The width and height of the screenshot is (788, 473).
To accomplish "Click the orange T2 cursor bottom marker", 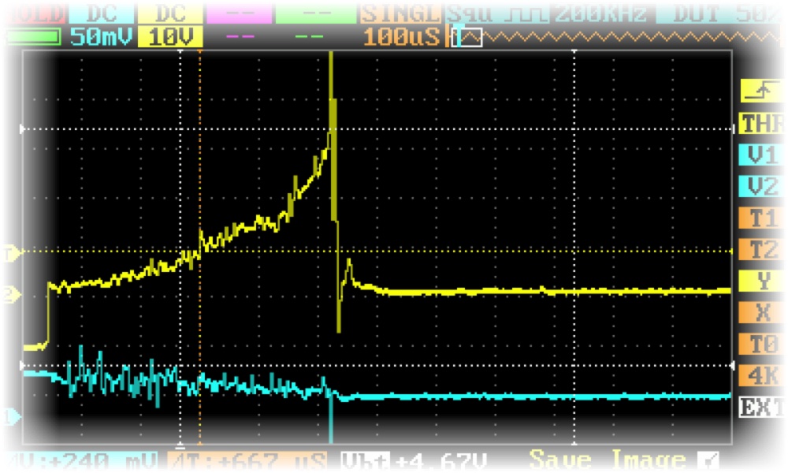I will (200, 444).
